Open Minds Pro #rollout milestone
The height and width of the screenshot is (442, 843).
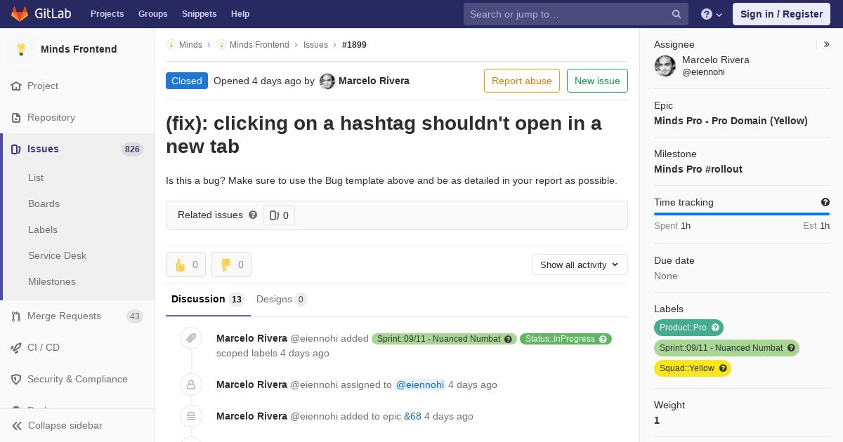tap(698, 169)
